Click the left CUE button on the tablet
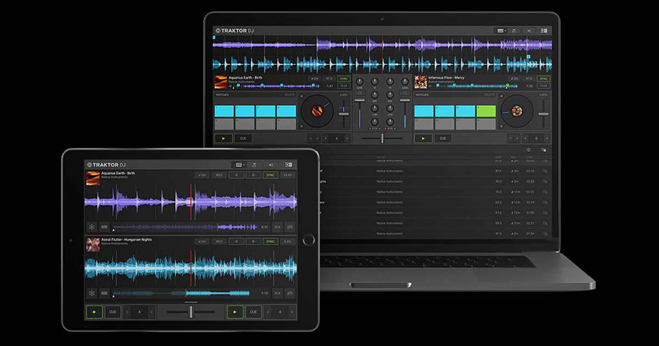 pyautogui.click(x=113, y=312)
